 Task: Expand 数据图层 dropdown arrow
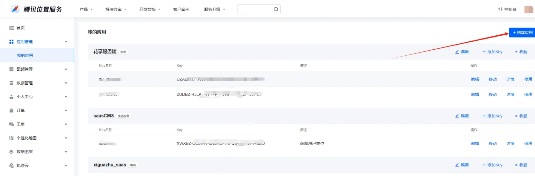coord(66,152)
